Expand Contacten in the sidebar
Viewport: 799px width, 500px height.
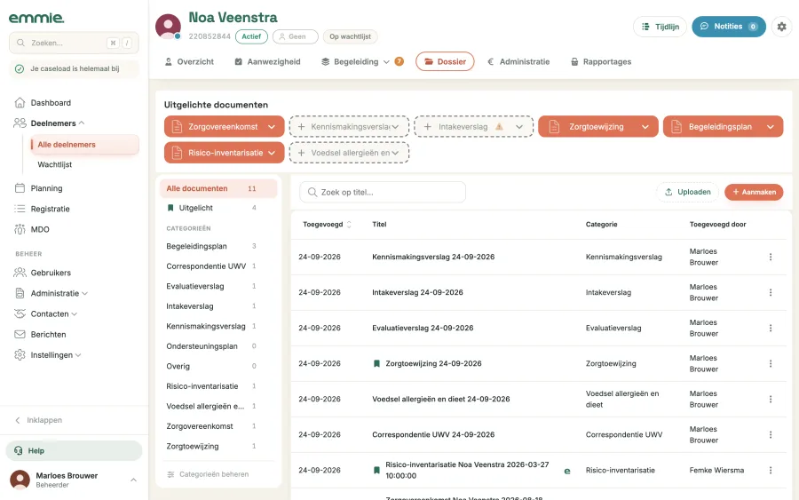75,314
